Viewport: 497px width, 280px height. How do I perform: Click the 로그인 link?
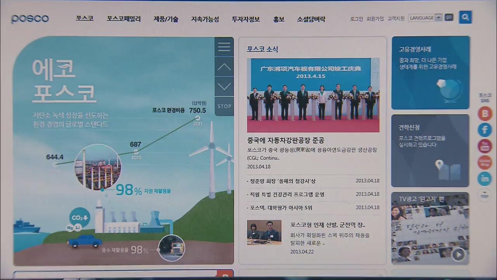tap(356, 18)
